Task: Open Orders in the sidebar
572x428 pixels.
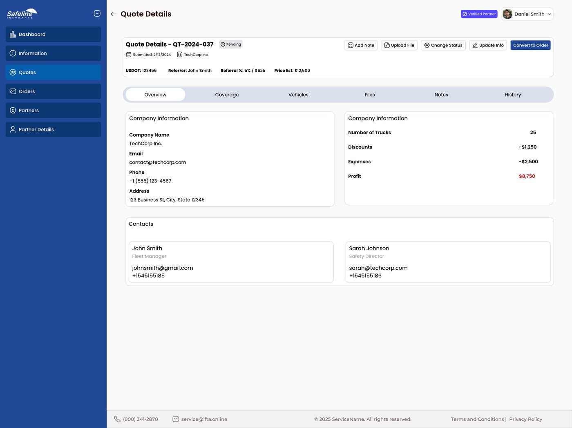Action: (x=53, y=91)
